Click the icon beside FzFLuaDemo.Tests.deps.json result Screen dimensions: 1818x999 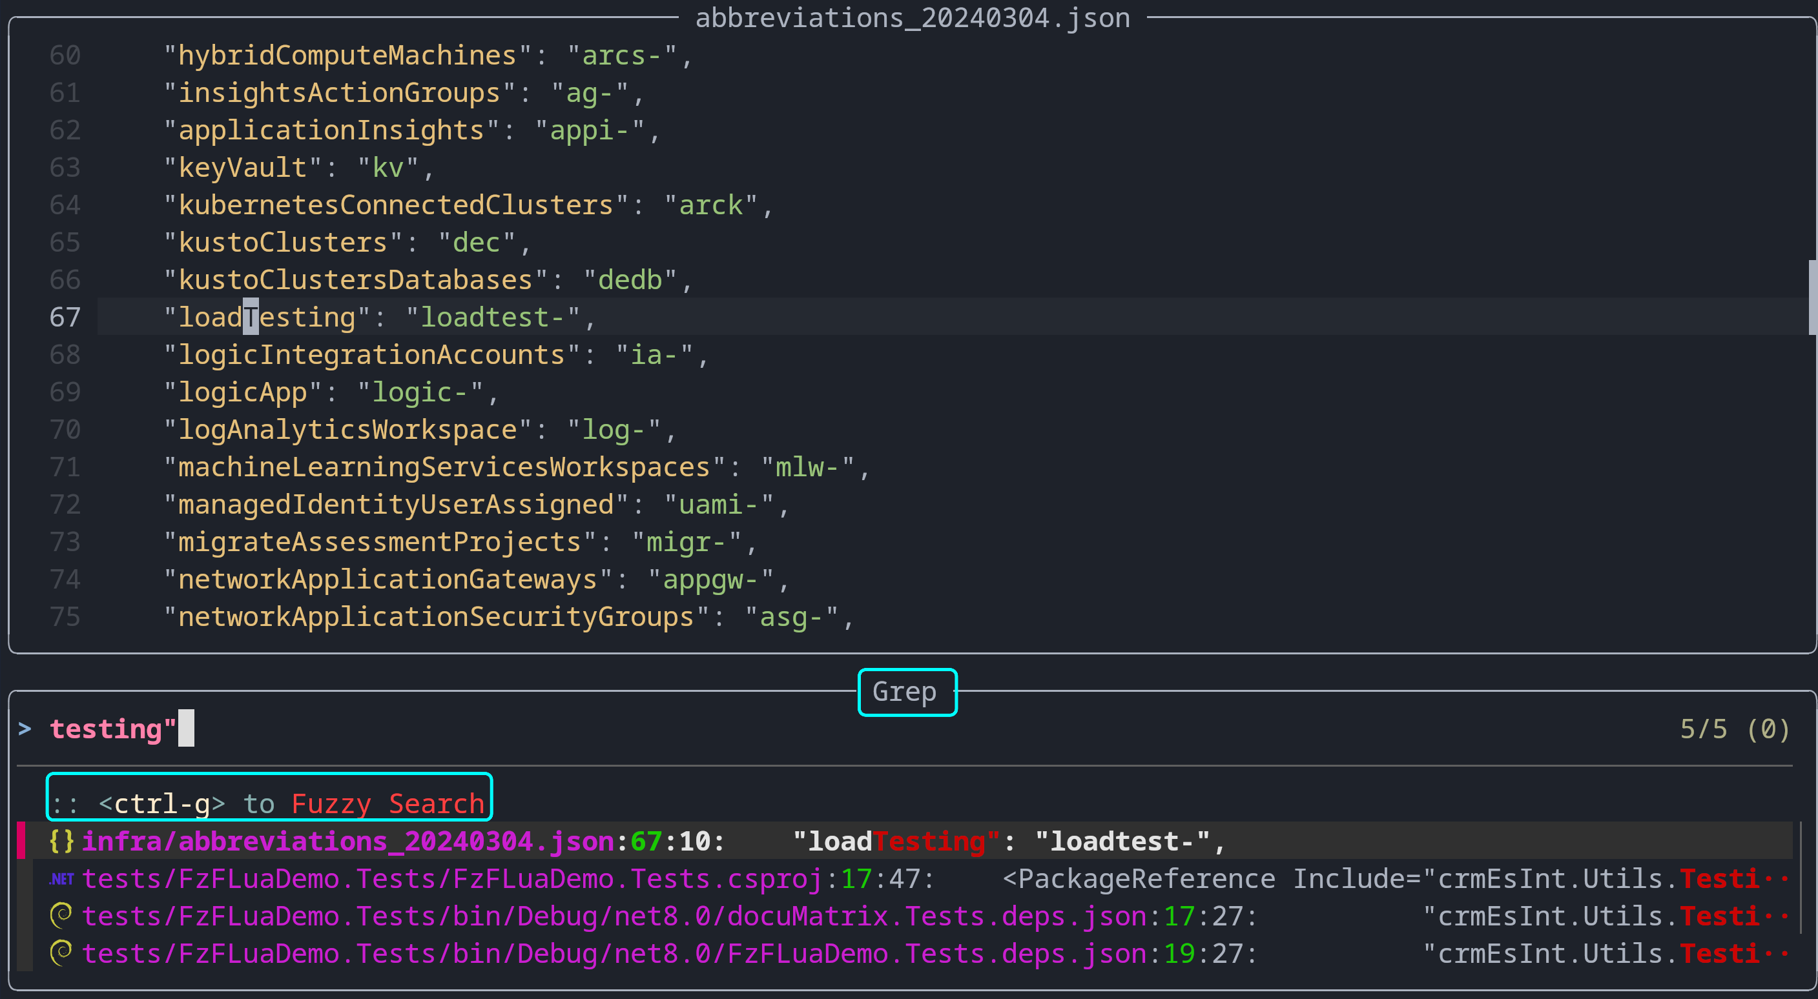(61, 953)
